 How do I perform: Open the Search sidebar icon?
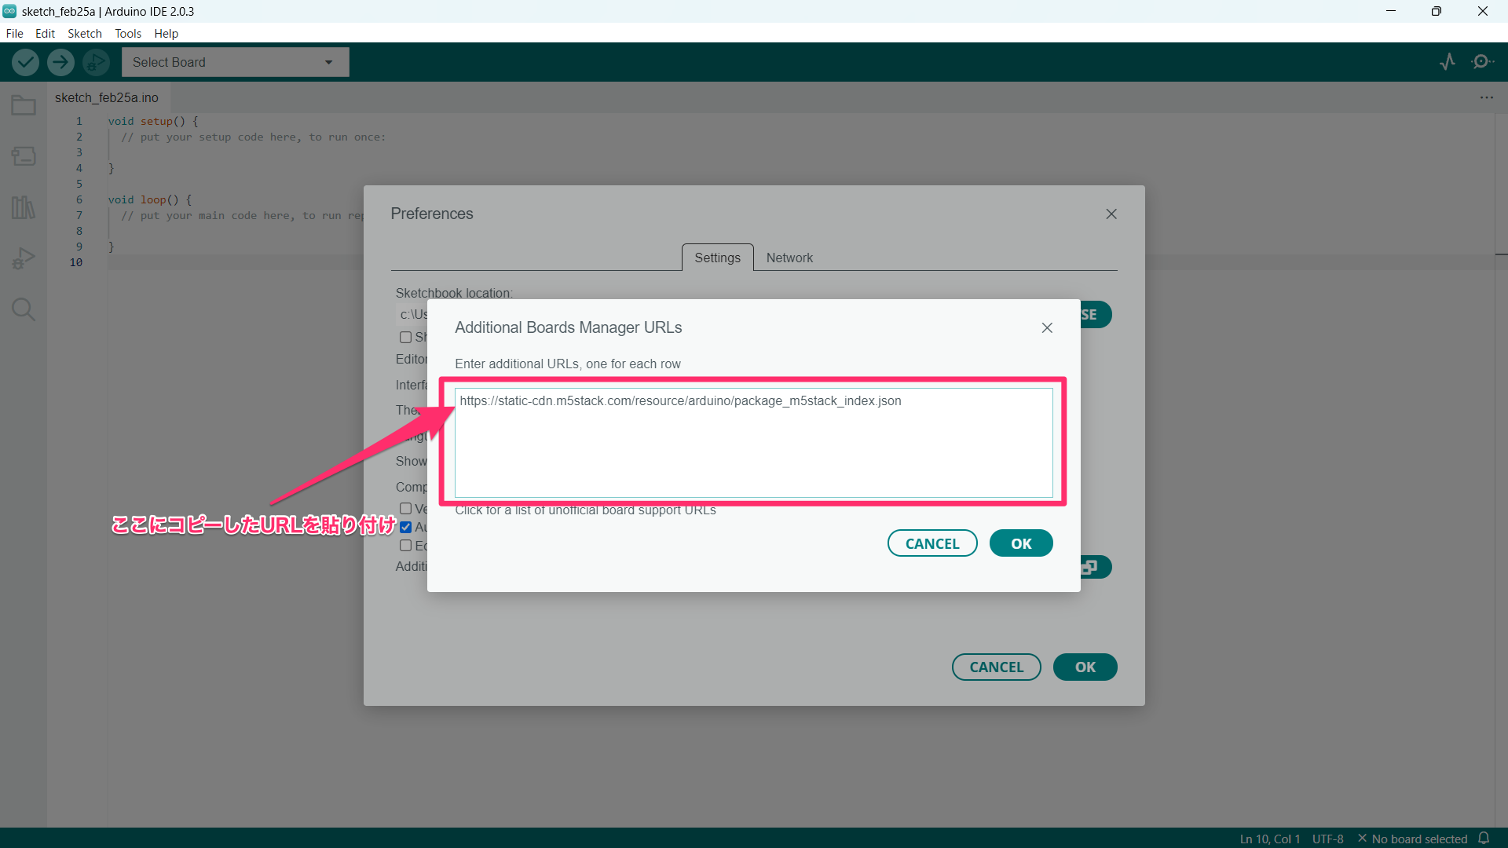[x=24, y=309]
